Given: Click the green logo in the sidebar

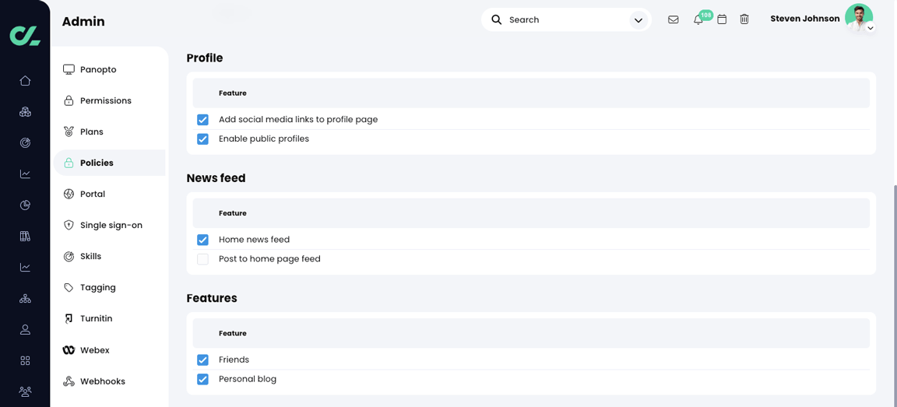Looking at the screenshot, I should tap(25, 36).
